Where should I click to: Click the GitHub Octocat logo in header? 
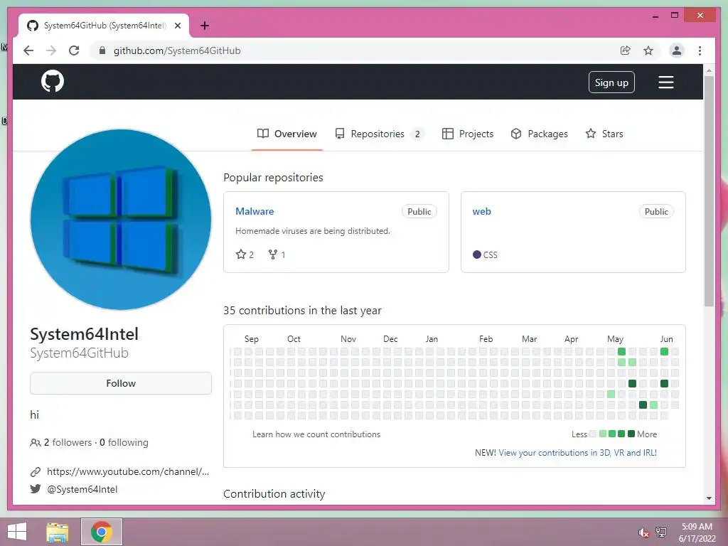point(53,82)
